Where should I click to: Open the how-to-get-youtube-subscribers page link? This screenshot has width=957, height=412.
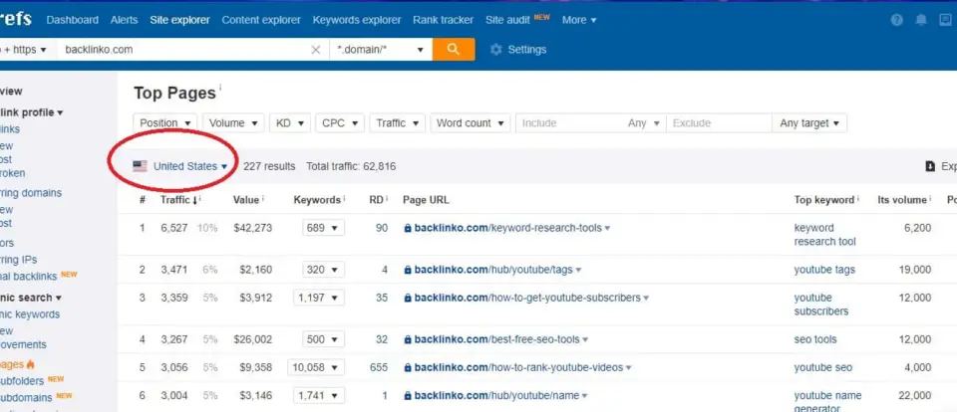click(x=527, y=298)
